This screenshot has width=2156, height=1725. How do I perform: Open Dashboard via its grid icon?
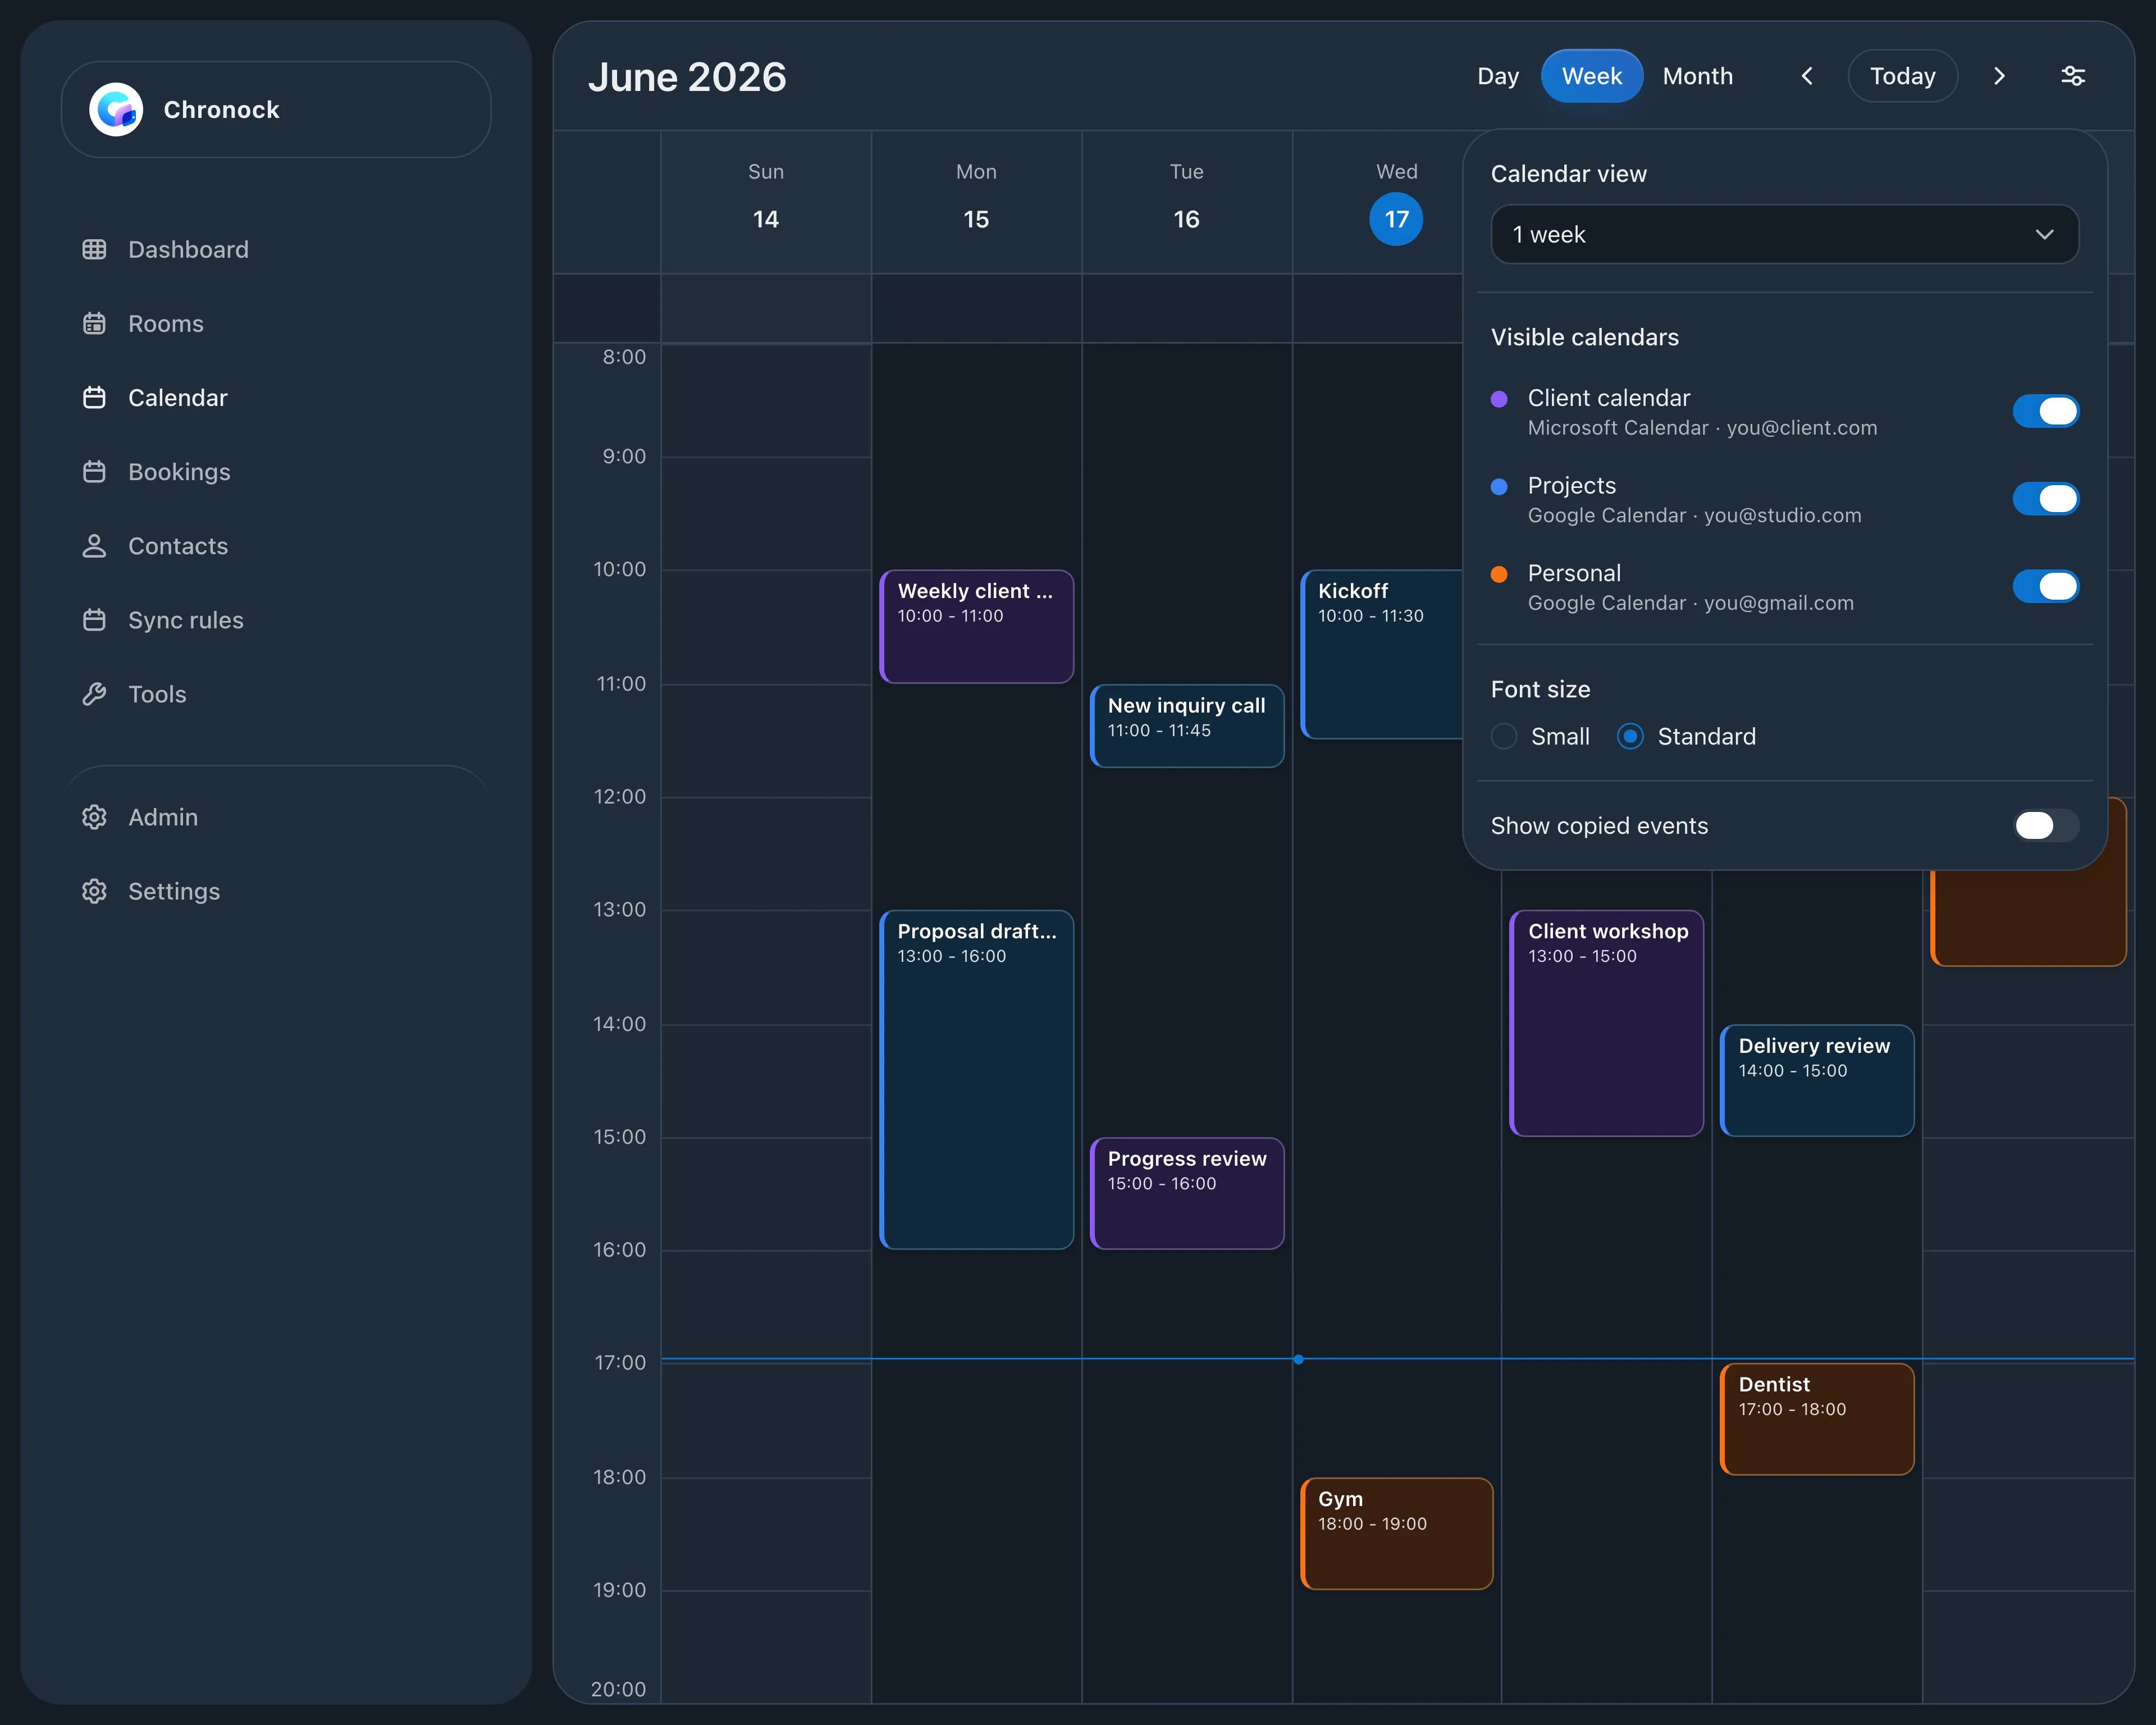tap(94, 249)
